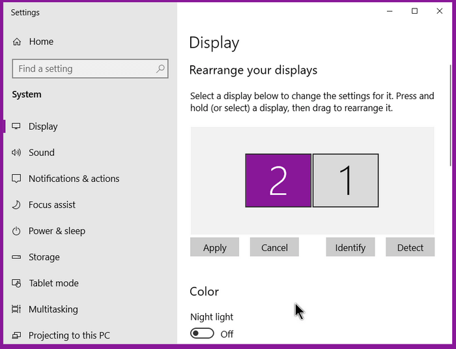Click the Display monitor icon
The image size is (456, 349).
tap(16, 127)
